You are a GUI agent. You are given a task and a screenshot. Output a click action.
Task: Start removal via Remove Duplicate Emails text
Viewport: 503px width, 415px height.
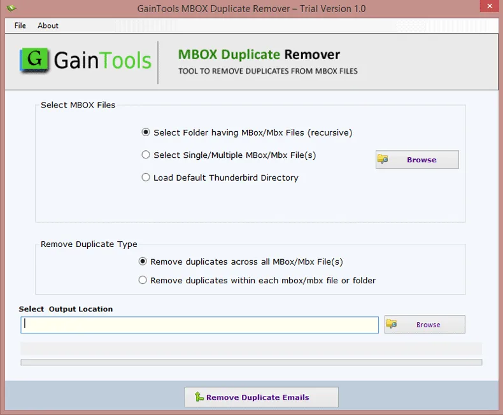[257, 397]
